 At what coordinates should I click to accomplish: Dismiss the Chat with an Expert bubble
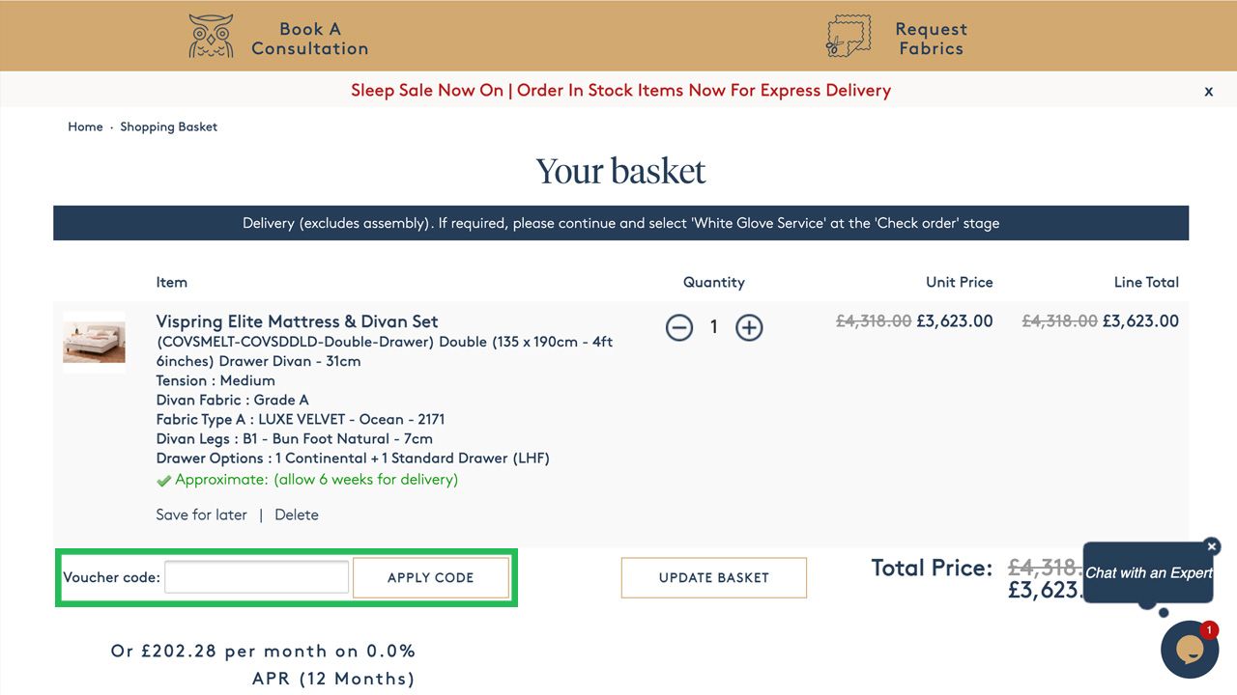tap(1212, 546)
